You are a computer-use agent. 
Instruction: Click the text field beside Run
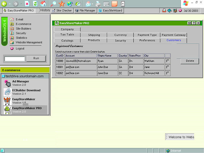tap(14, 59)
